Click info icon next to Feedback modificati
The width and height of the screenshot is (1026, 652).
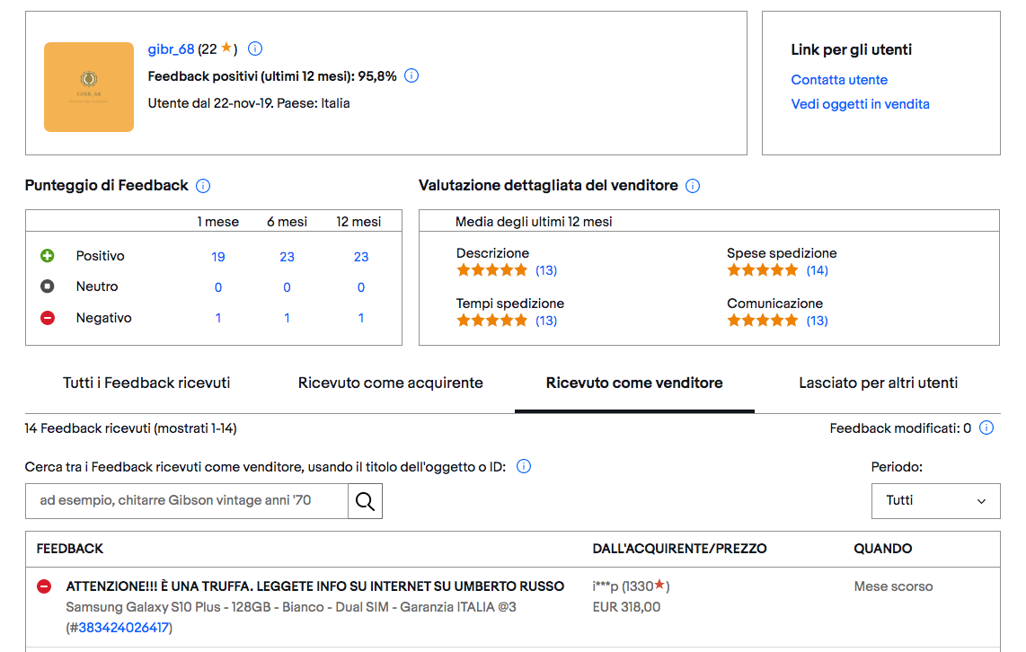click(986, 428)
